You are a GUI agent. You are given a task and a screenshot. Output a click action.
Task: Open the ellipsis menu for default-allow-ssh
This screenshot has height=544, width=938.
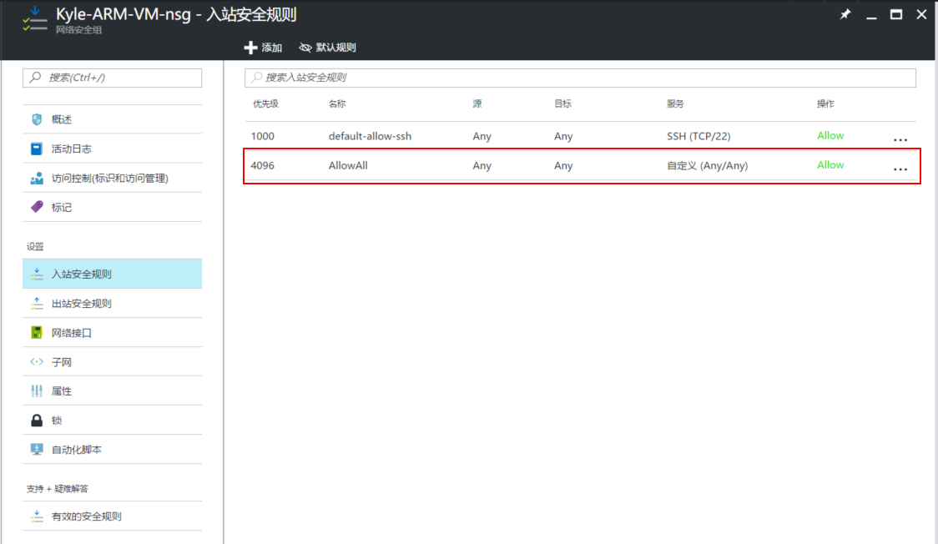[x=900, y=139]
